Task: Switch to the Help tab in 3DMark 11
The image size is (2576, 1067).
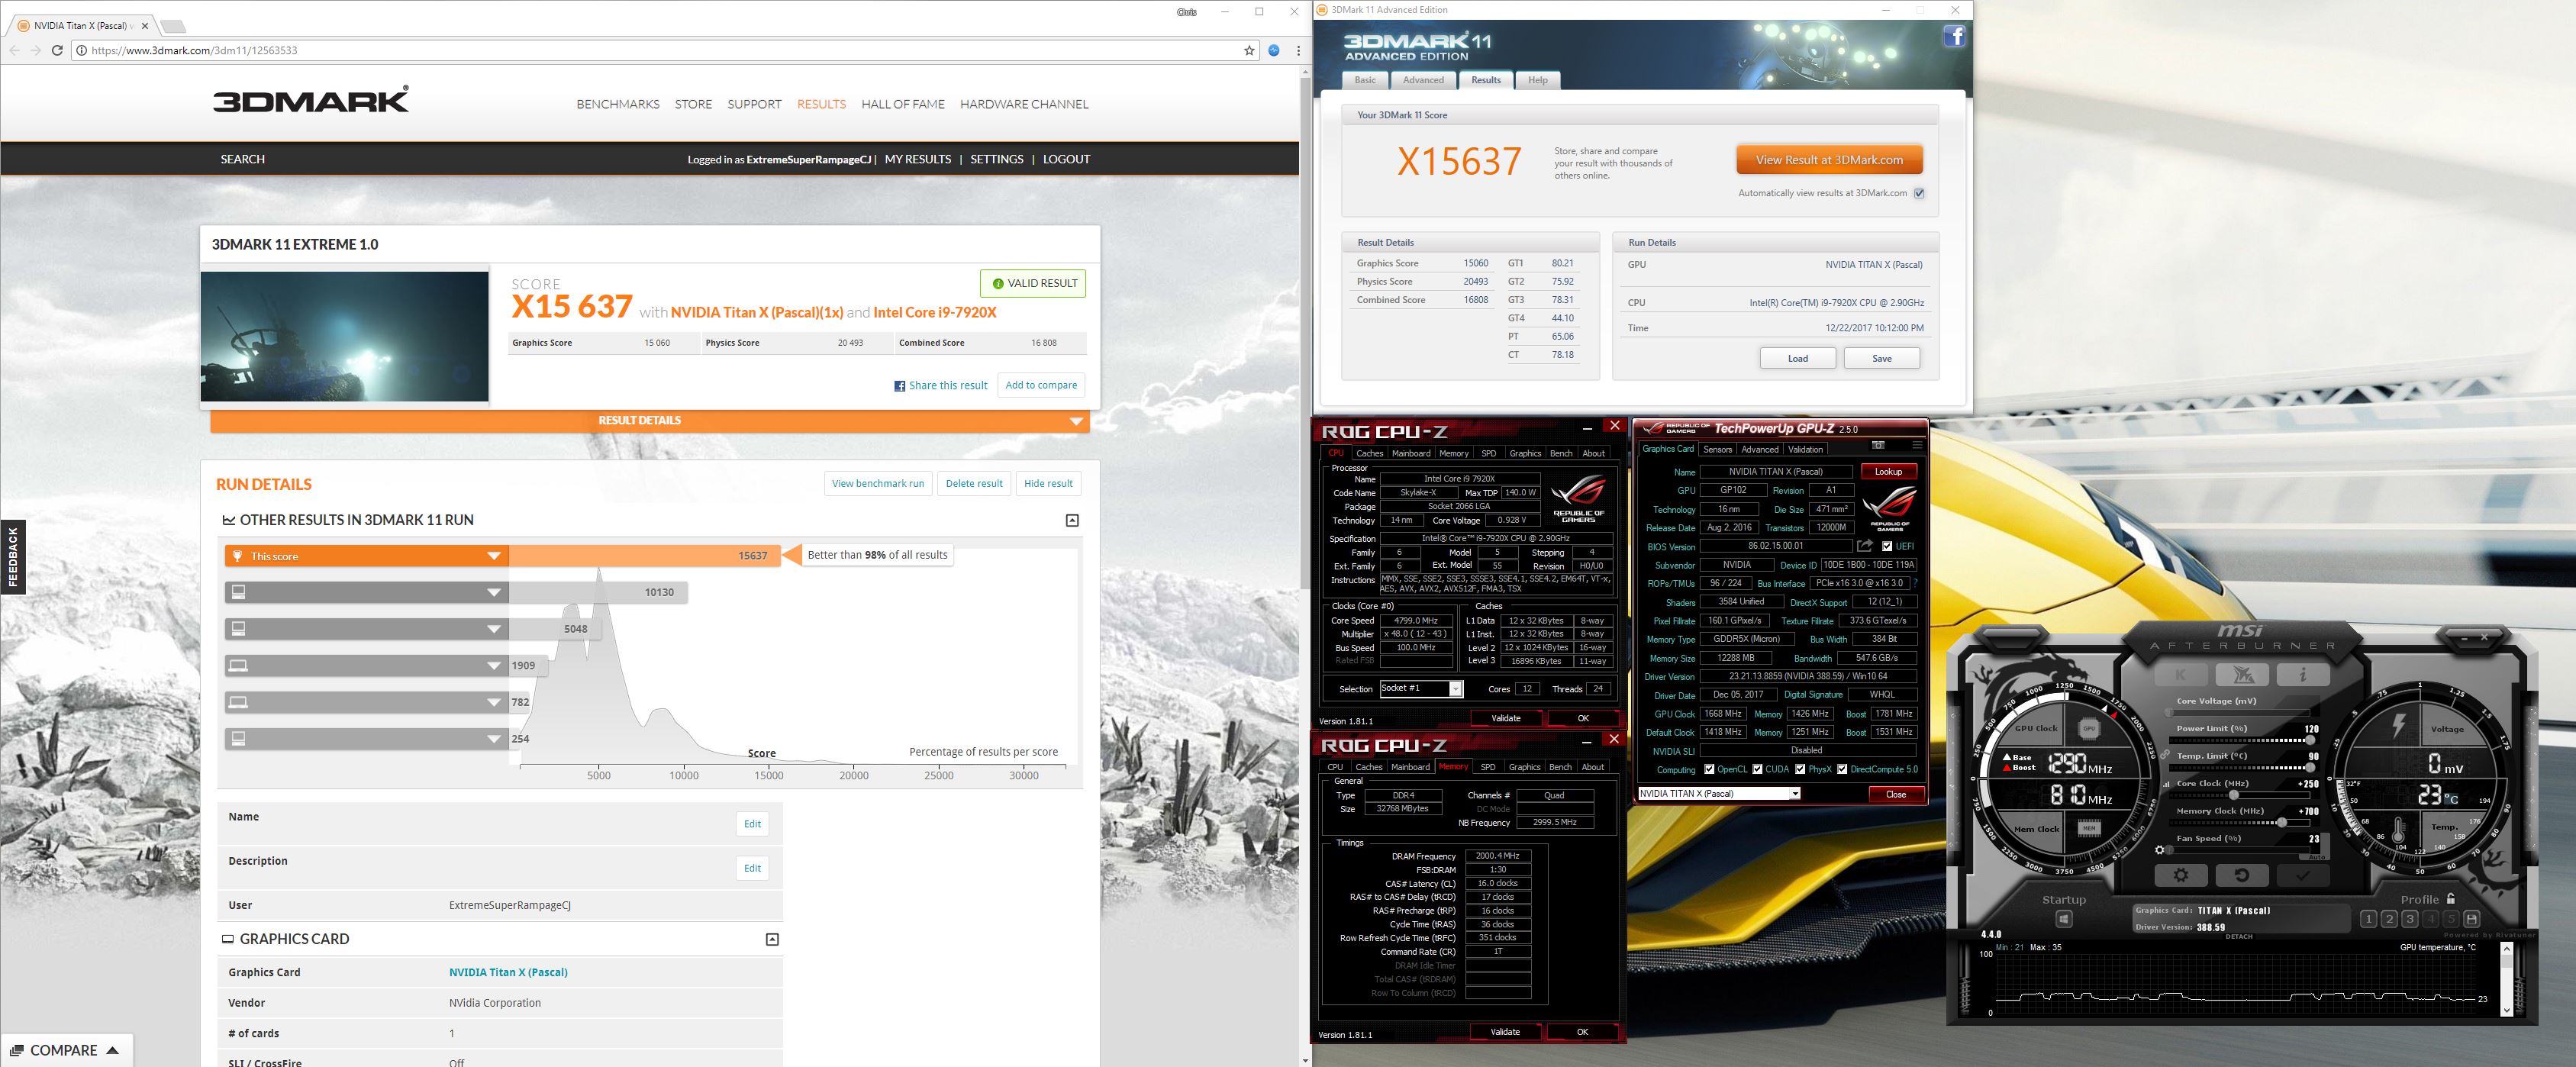Action: [1538, 80]
